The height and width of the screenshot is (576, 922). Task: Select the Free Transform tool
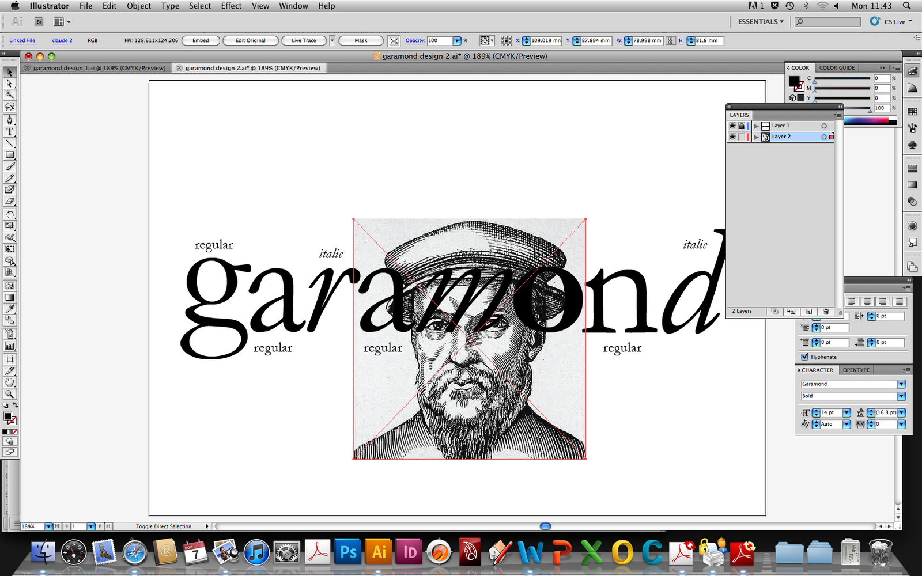10,249
